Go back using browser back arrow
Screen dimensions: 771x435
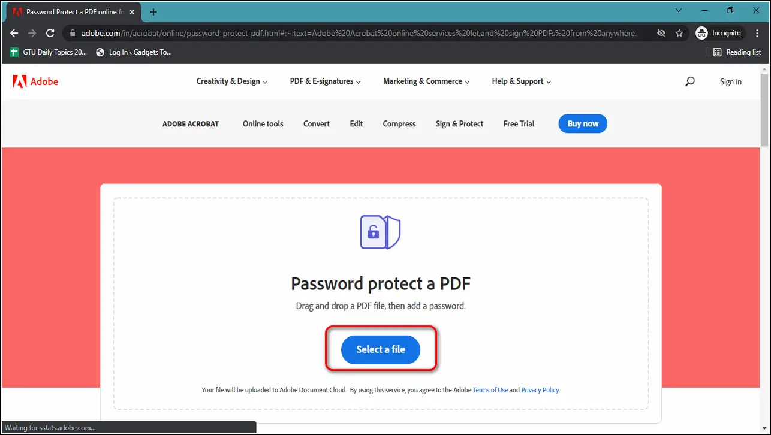point(14,33)
